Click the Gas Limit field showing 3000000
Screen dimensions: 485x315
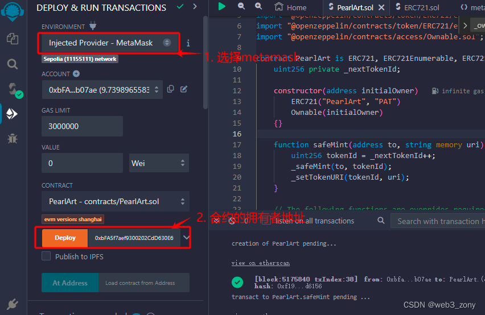(x=82, y=126)
